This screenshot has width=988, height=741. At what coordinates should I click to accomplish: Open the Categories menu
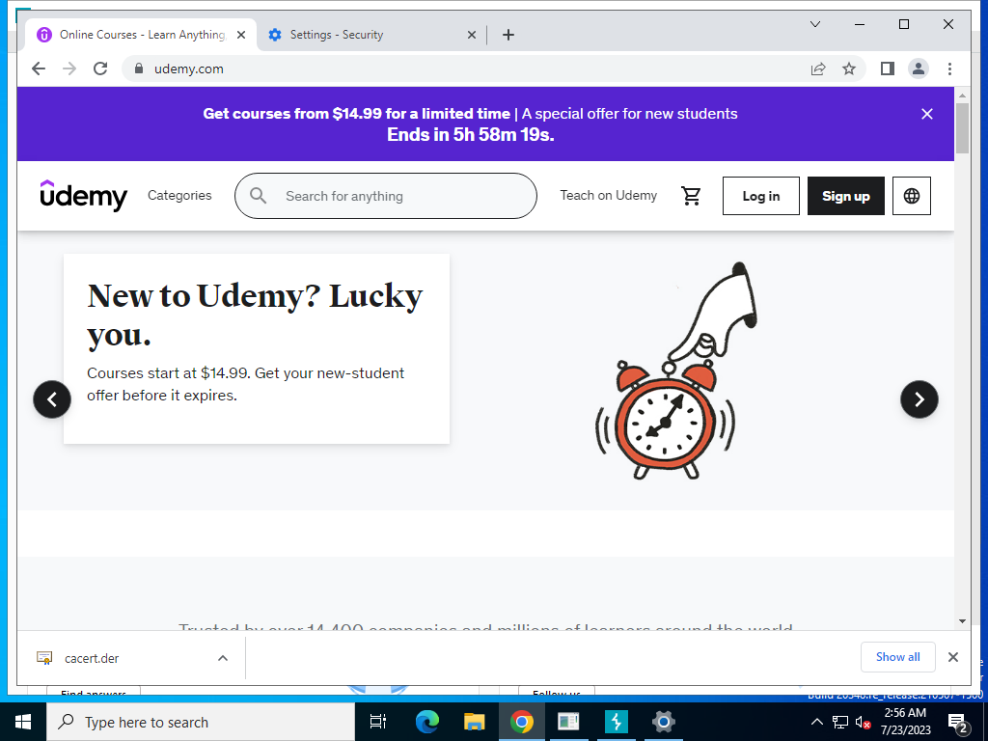(179, 195)
